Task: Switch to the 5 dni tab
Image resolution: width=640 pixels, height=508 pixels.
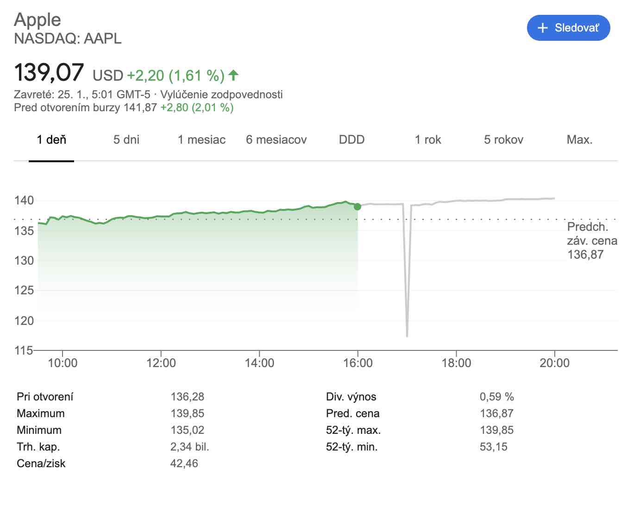Action: point(126,140)
